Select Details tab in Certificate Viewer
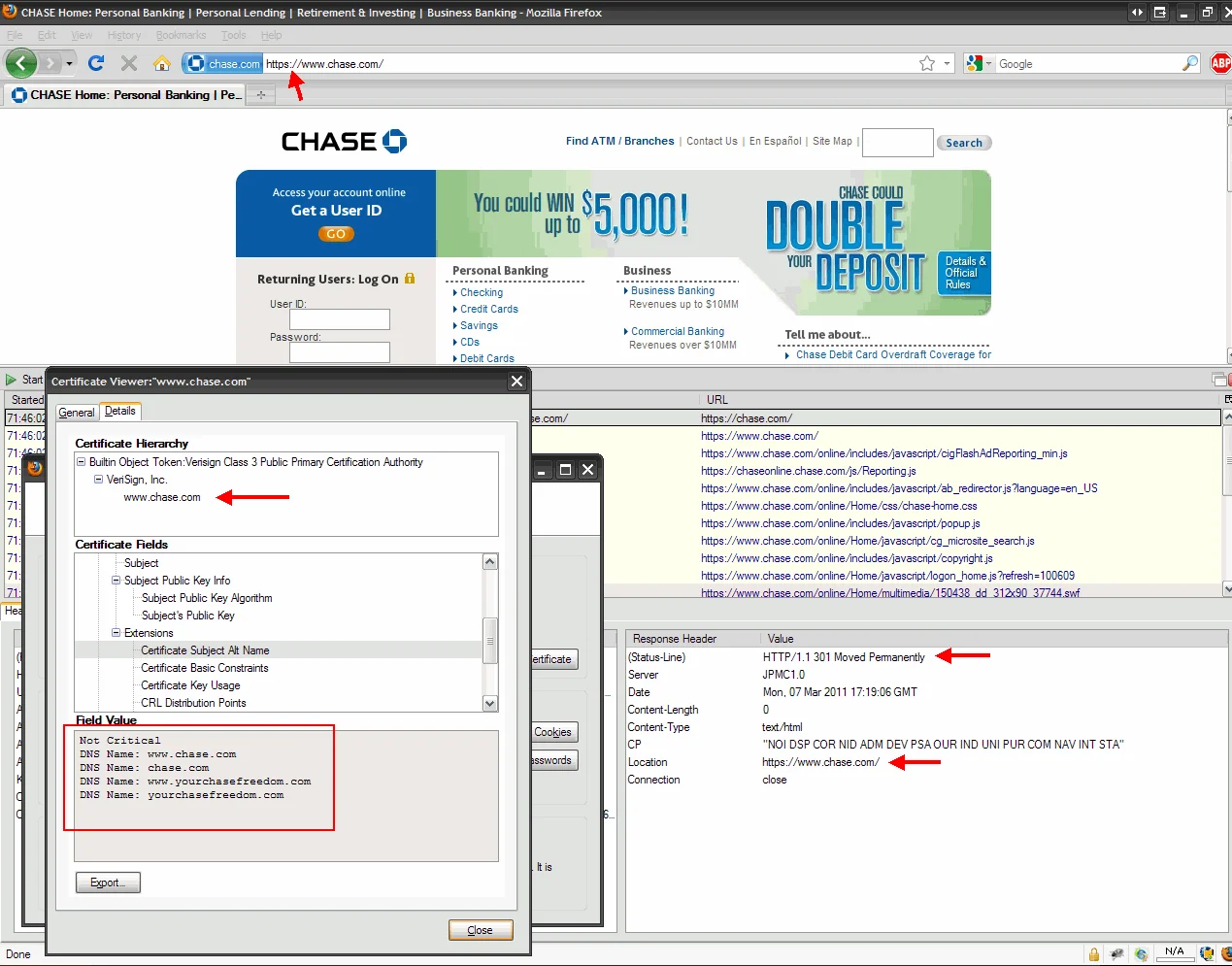This screenshot has height=966, width=1232. [120, 411]
